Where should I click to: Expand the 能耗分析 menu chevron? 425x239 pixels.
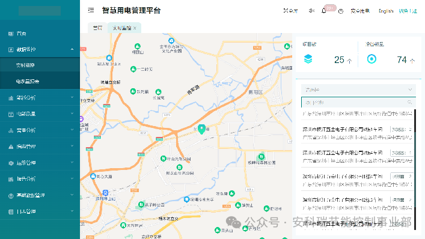point(72,97)
